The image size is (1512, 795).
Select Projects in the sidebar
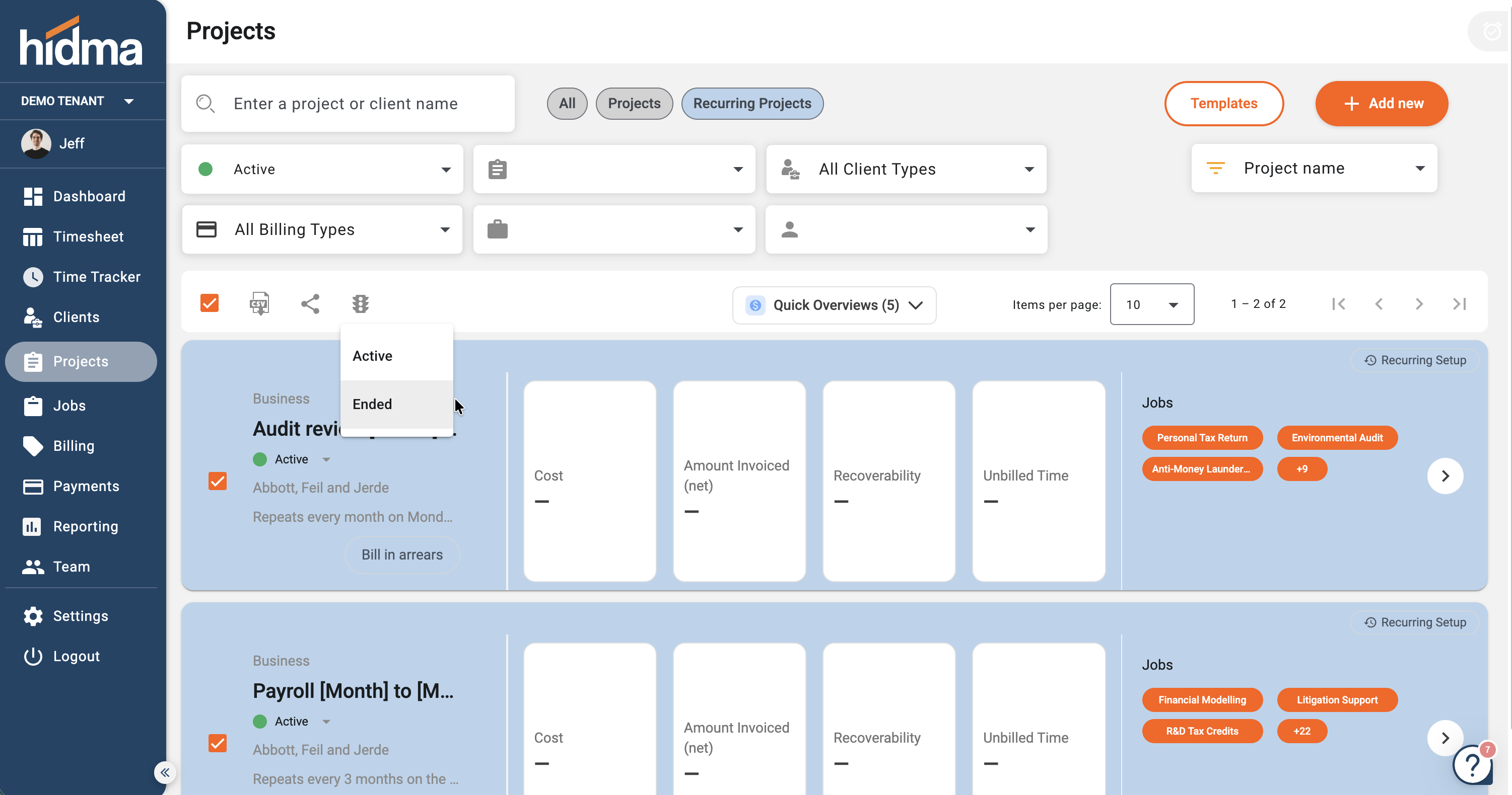pos(81,362)
